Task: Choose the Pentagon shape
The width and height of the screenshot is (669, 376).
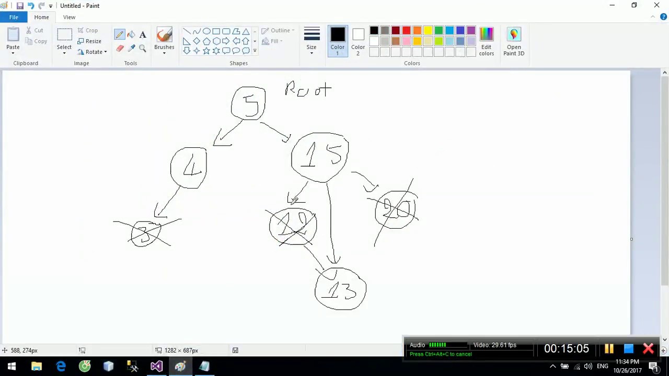Action: [206, 41]
